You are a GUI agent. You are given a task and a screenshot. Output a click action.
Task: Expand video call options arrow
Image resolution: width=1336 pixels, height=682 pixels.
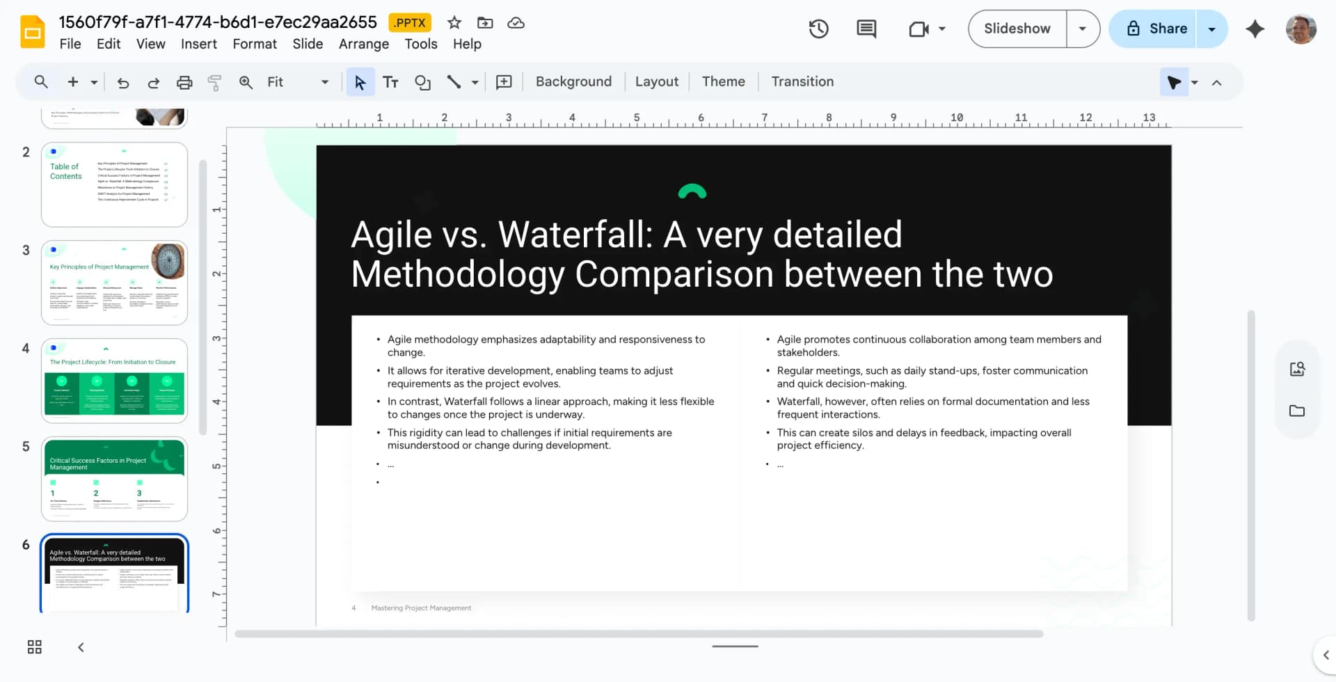pos(942,29)
